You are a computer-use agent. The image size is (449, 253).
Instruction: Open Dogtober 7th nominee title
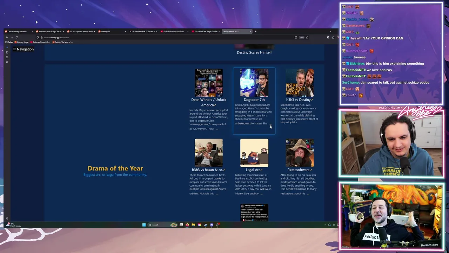tap(254, 100)
